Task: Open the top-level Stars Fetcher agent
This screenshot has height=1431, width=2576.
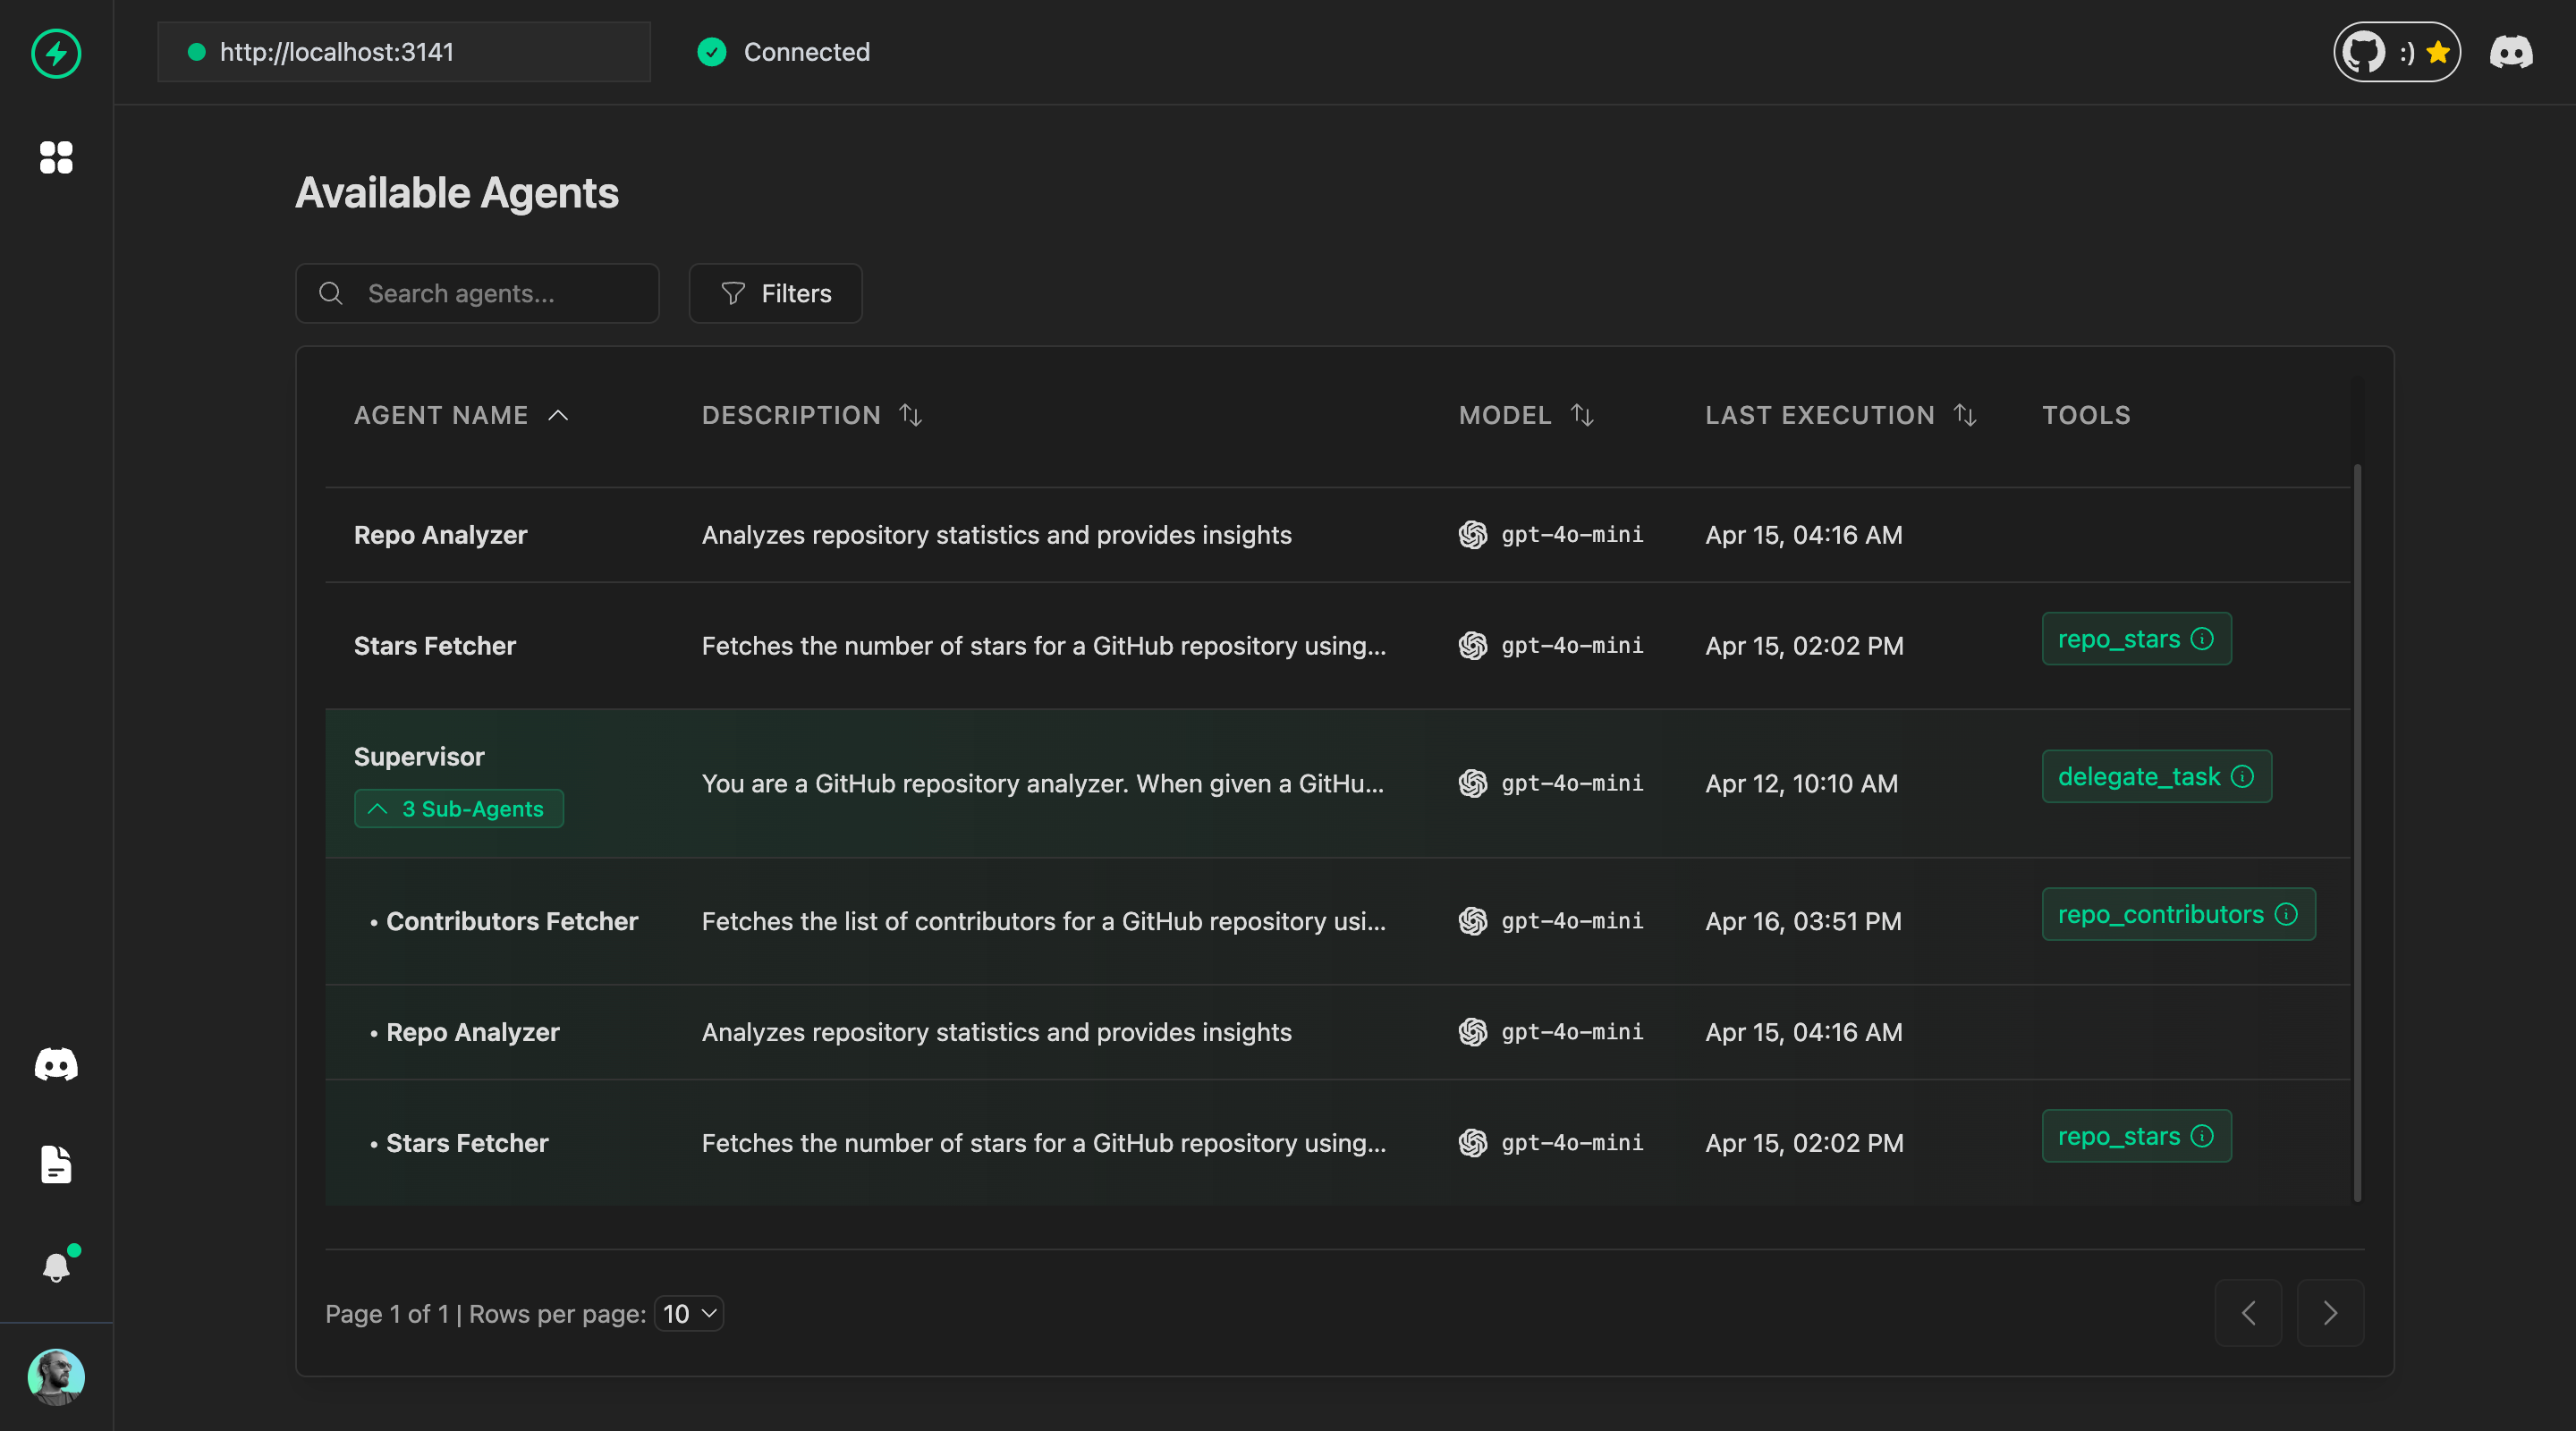Action: [1337, 646]
